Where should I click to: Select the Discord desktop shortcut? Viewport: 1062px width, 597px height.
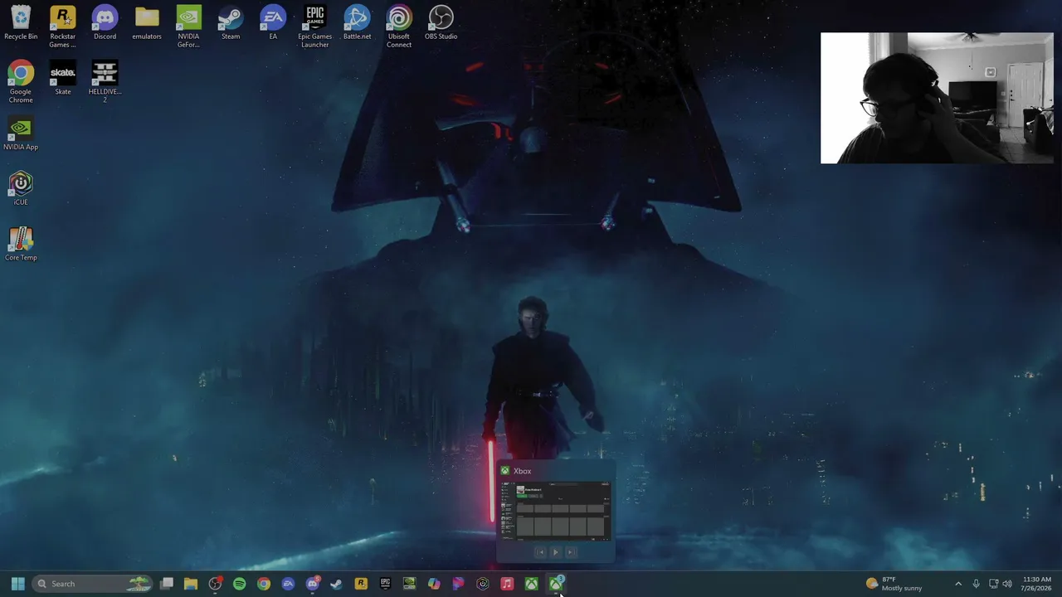coord(105,23)
